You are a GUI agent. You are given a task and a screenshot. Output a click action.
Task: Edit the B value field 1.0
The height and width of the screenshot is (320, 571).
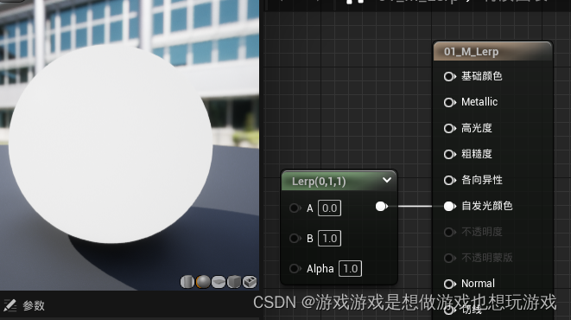pyautogui.click(x=330, y=239)
